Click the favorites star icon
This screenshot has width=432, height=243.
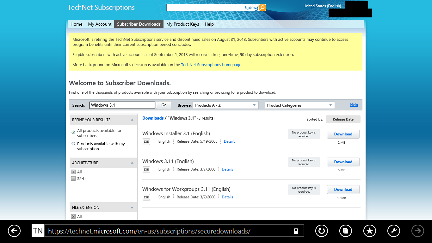(370, 231)
